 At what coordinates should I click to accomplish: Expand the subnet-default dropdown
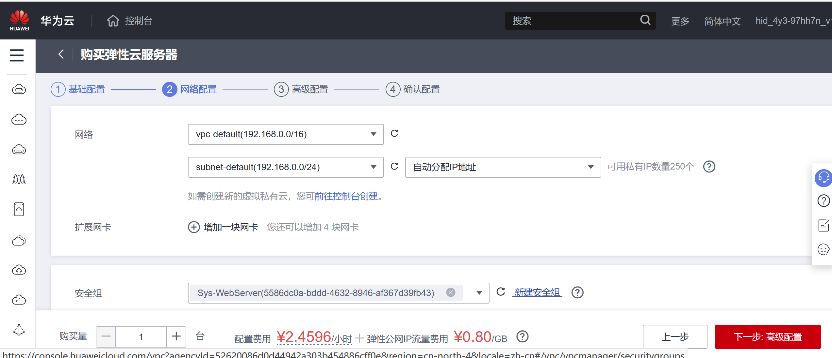(373, 167)
